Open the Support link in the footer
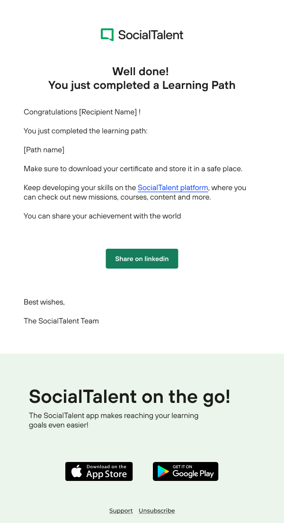The image size is (284, 523). (121, 511)
